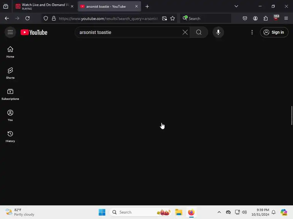Screen dimensions: 293x219
Task: Go to YouTube Home in sidebar
Action: [x=10, y=52]
